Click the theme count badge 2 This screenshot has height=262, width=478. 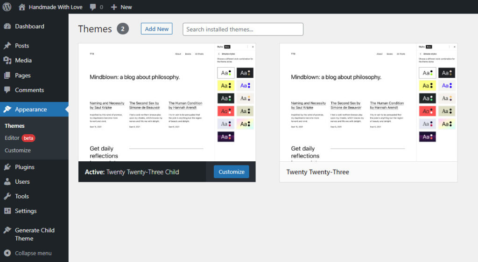click(123, 29)
